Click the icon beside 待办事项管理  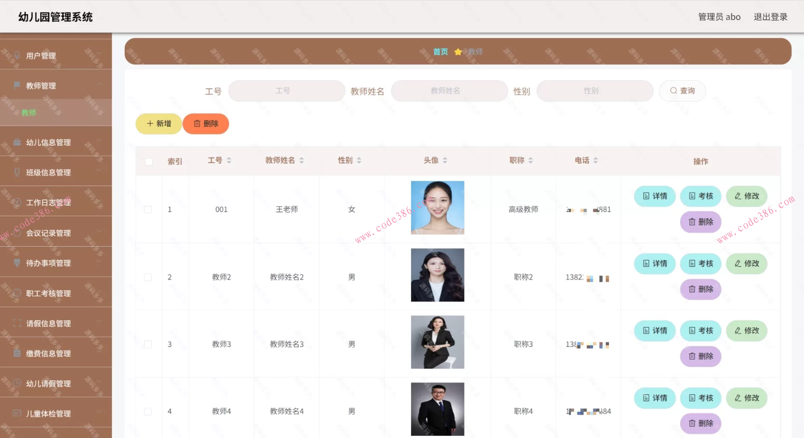click(x=17, y=263)
